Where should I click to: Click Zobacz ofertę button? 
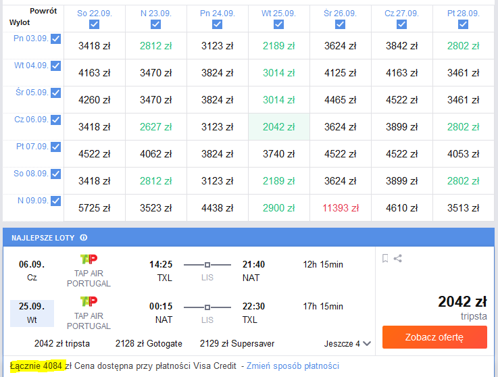pyautogui.click(x=434, y=337)
